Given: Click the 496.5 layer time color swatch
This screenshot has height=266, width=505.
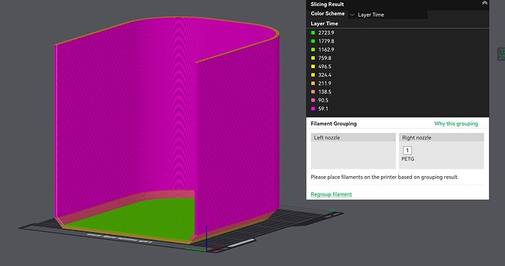Looking at the screenshot, I should tap(313, 66).
